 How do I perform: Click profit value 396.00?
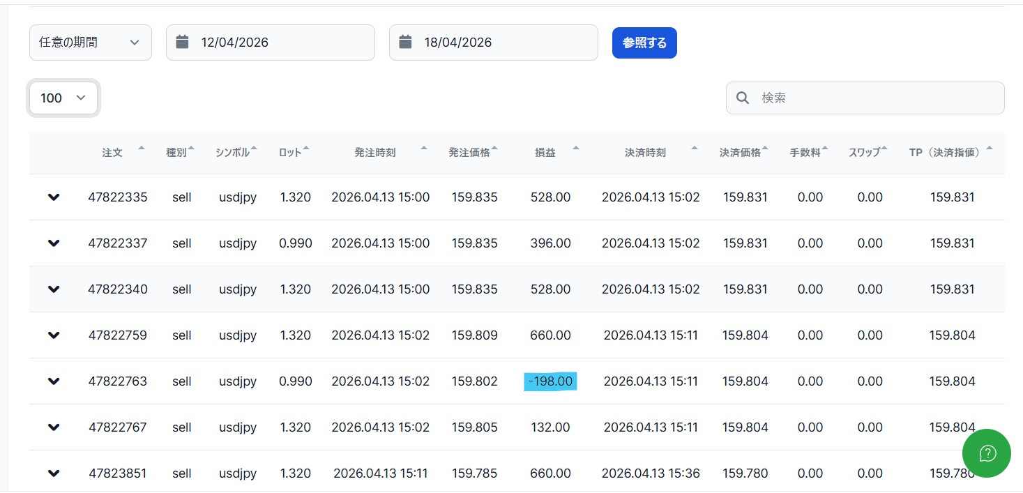tap(550, 243)
